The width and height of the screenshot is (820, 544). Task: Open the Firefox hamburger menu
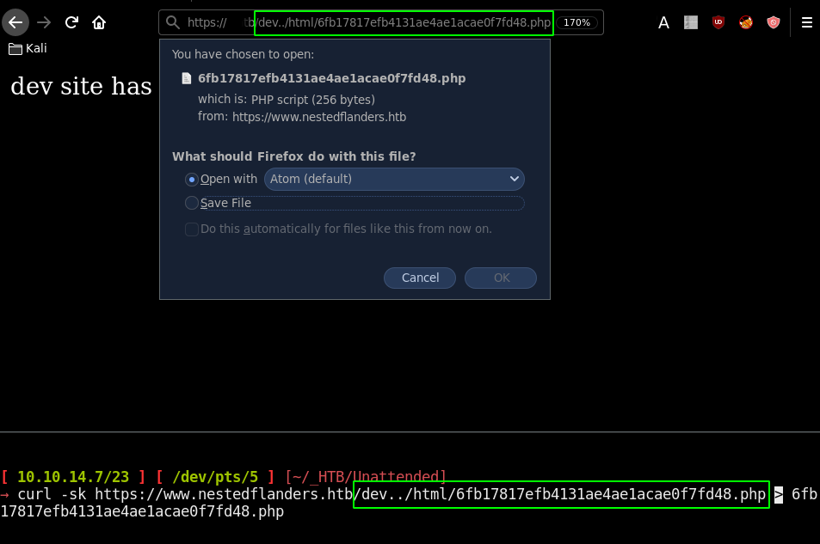806,23
